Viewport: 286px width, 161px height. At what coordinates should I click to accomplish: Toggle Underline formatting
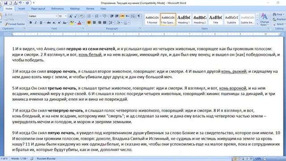[41, 23]
